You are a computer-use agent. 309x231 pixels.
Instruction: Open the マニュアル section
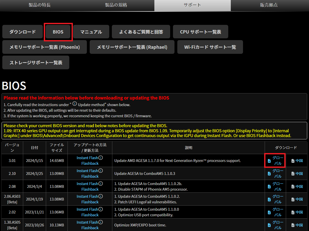91,32
